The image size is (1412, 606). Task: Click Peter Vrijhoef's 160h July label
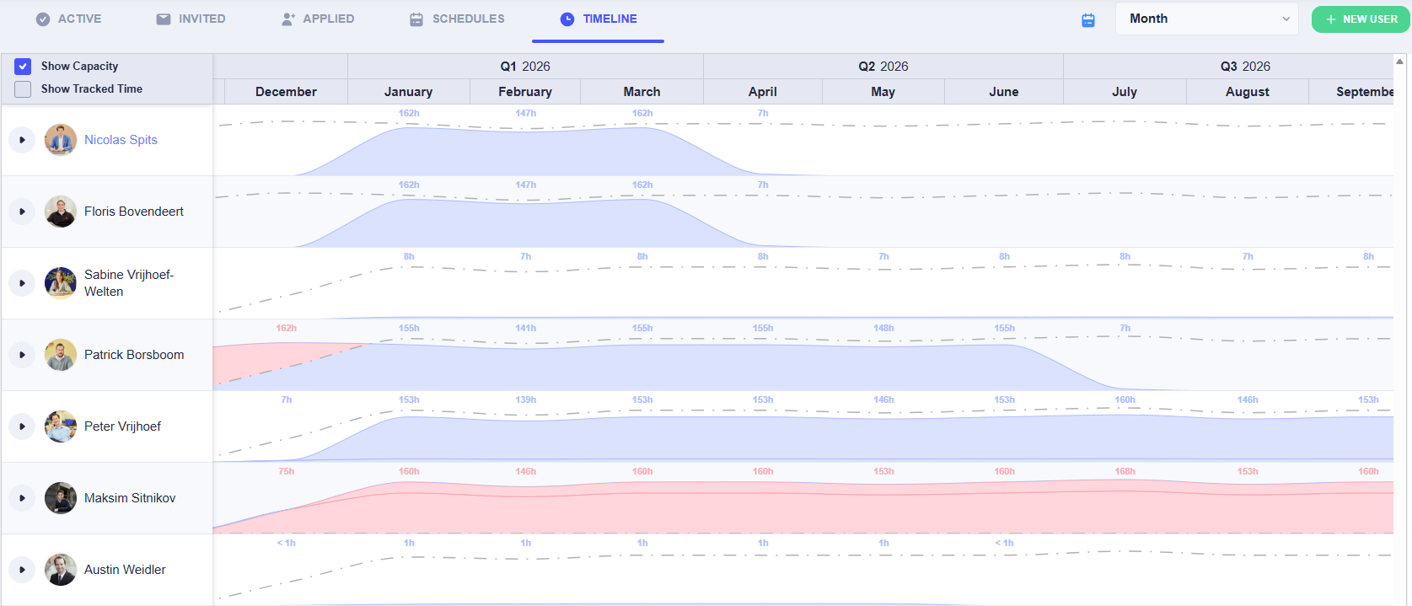tap(1125, 400)
